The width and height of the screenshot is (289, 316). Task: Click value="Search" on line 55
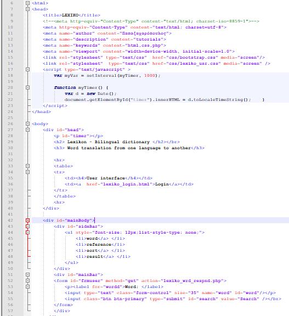tap(240, 298)
